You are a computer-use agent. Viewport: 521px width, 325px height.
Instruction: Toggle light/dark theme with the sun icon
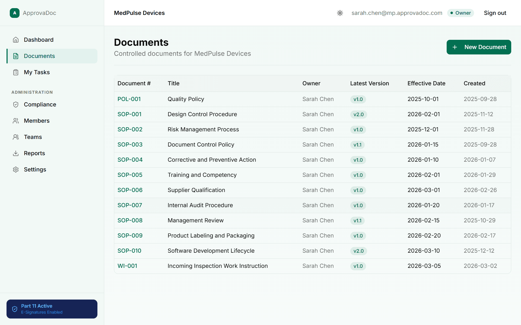(x=340, y=13)
